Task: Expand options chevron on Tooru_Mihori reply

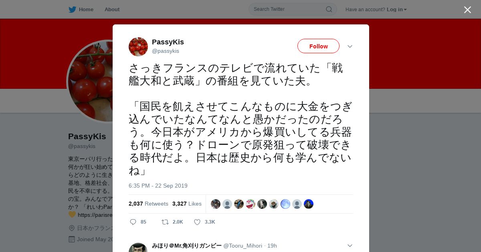Action: pyautogui.click(x=350, y=246)
